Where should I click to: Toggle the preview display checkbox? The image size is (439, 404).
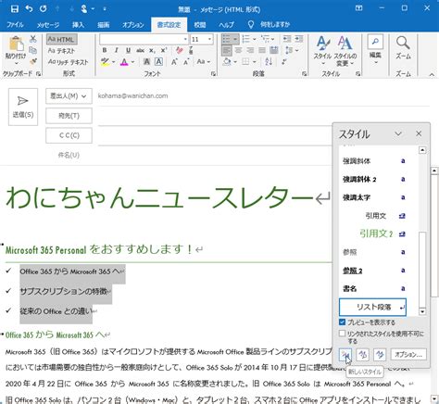click(x=342, y=322)
